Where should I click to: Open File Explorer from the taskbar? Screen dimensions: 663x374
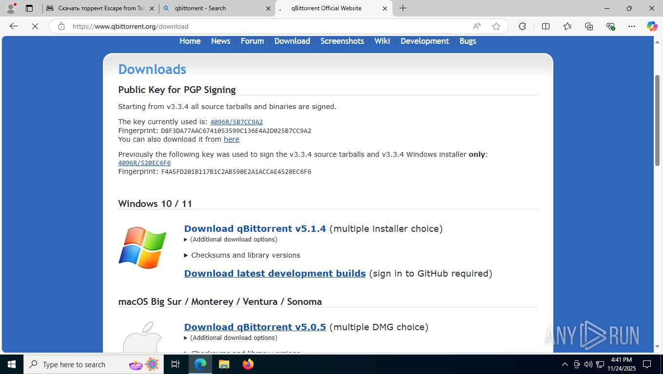[224, 364]
